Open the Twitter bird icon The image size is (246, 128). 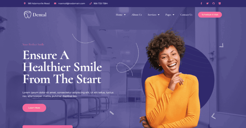click(208, 4)
